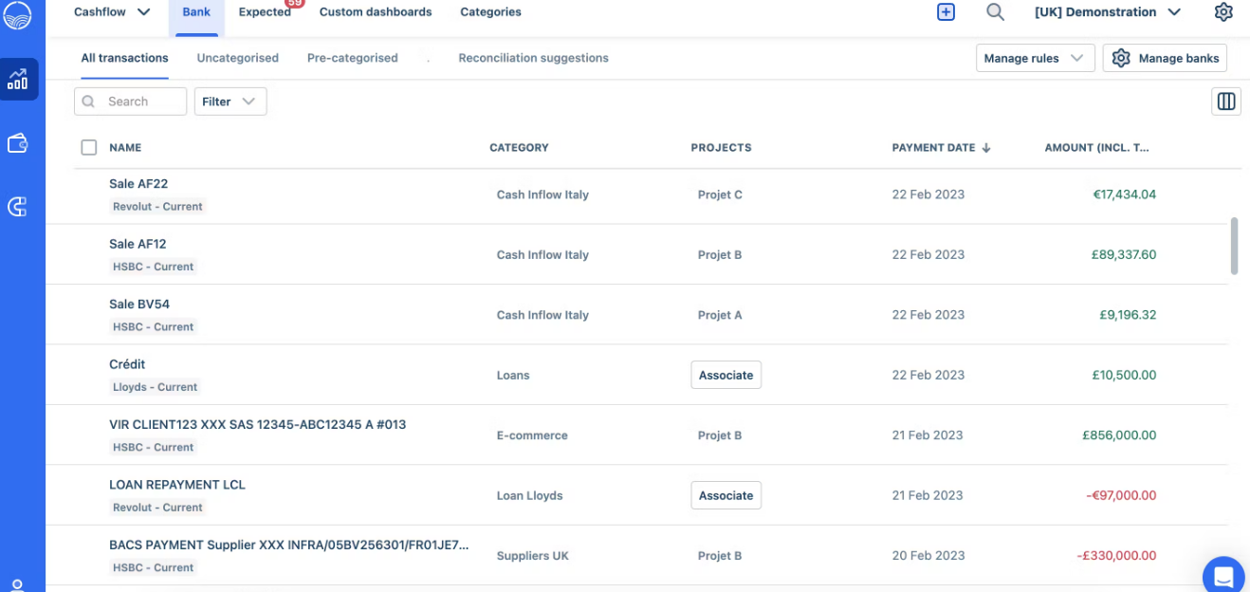Expand the Cashflow dropdown
1250x592 pixels.
point(112,12)
